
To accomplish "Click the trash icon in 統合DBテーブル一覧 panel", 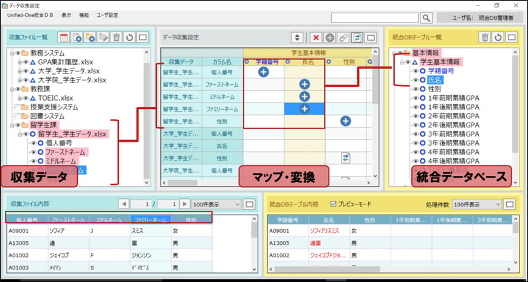I will (x=484, y=38).
